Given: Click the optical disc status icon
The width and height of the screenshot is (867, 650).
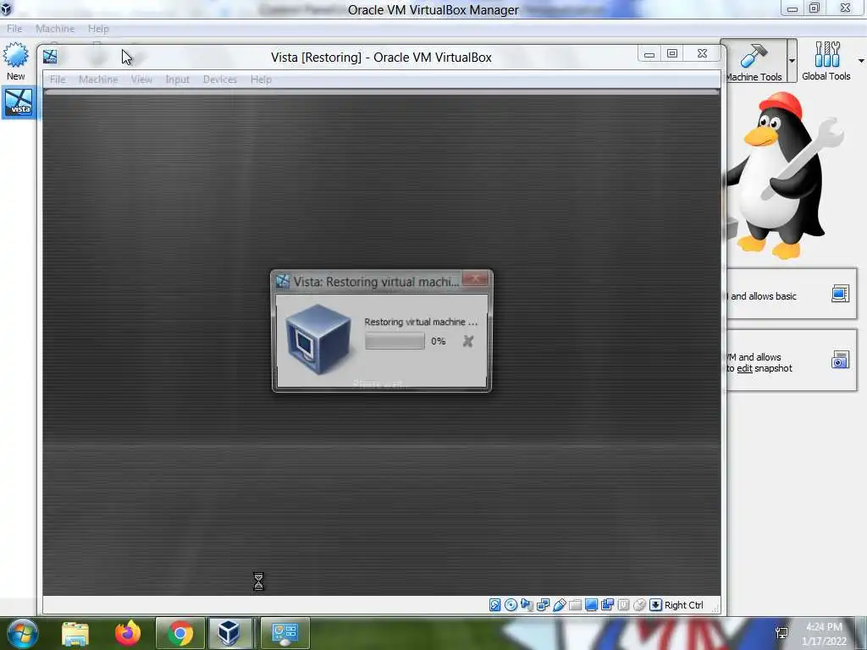Looking at the screenshot, I should pos(511,605).
